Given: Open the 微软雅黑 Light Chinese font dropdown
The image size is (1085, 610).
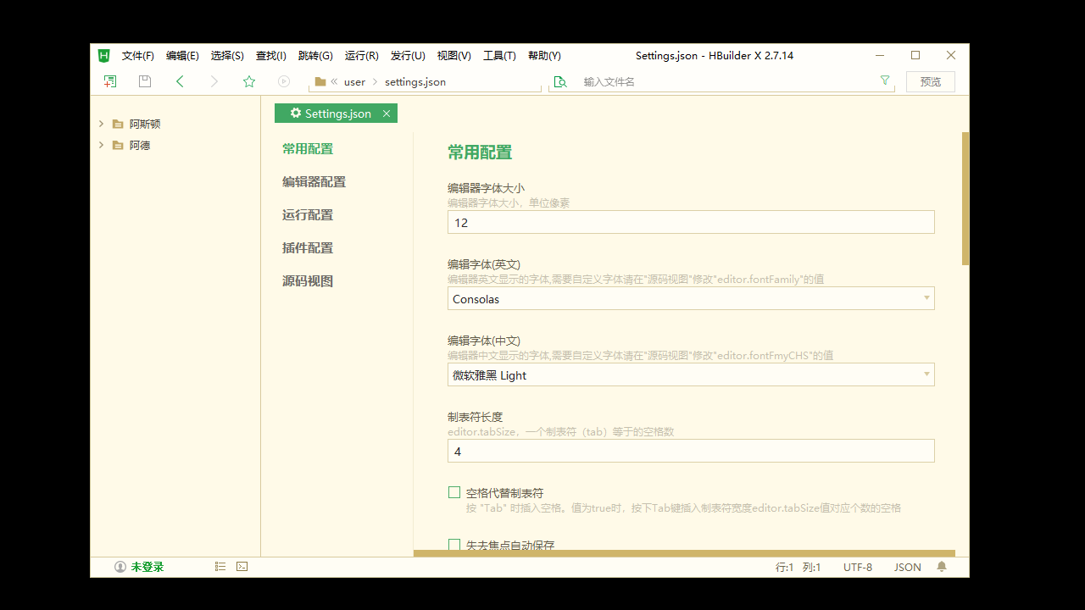Looking at the screenshot, I should [926, 374].
